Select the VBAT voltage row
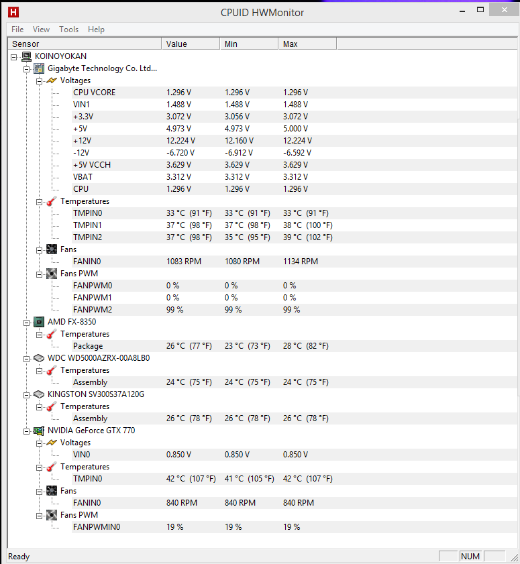Screen dimensions: 520x564 pyautogui.click(x=295, y=177)
